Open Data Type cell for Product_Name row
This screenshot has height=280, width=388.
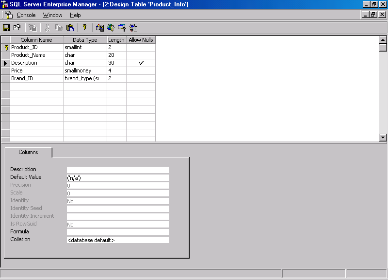pyautogui.click(x=85, y=55)
